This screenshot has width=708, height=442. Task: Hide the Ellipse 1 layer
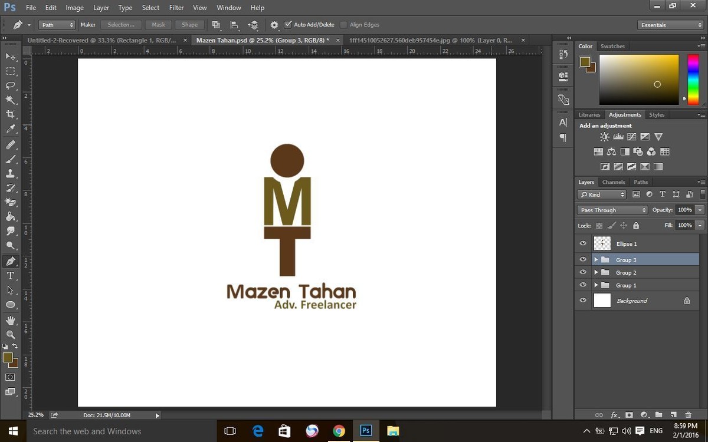tap(583, 243)
